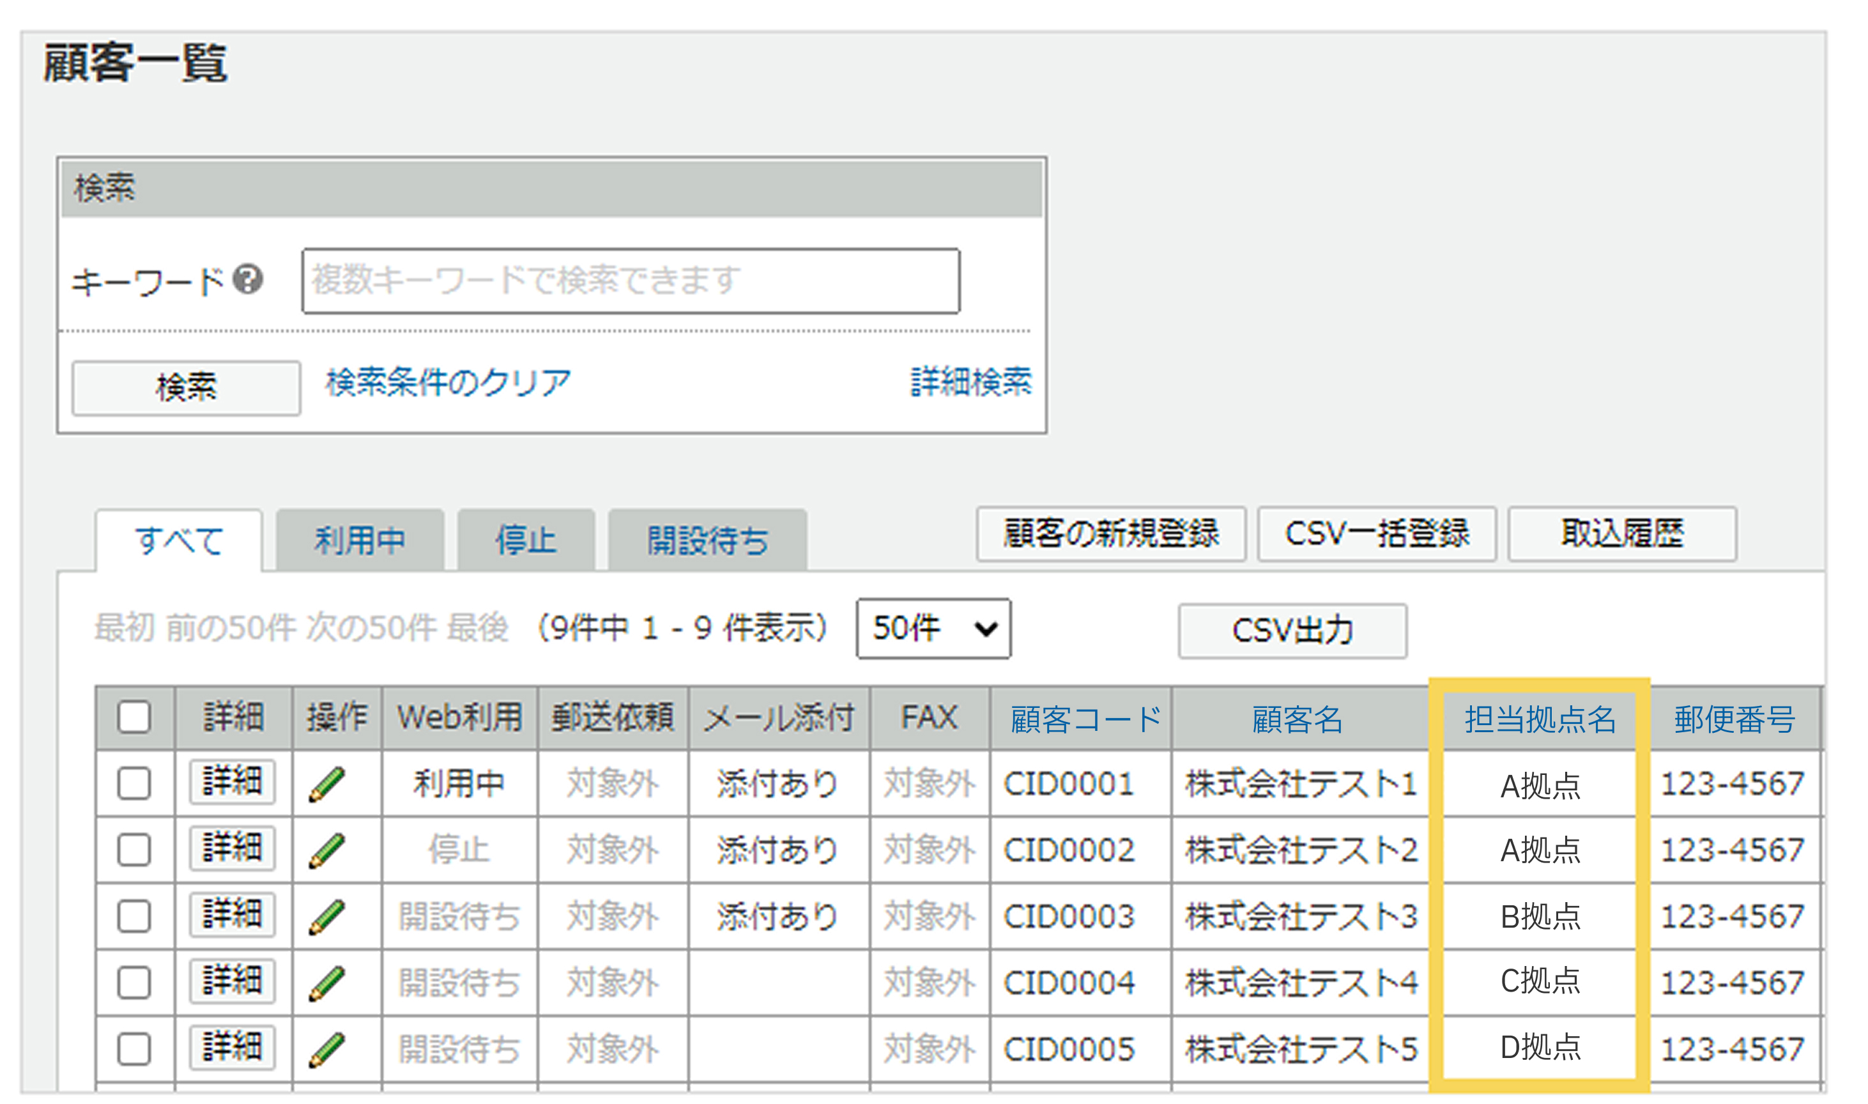Click the edit pencil for CID0002 row
The width and height of the screenshot is (1868, 1104).
(326, 850)
